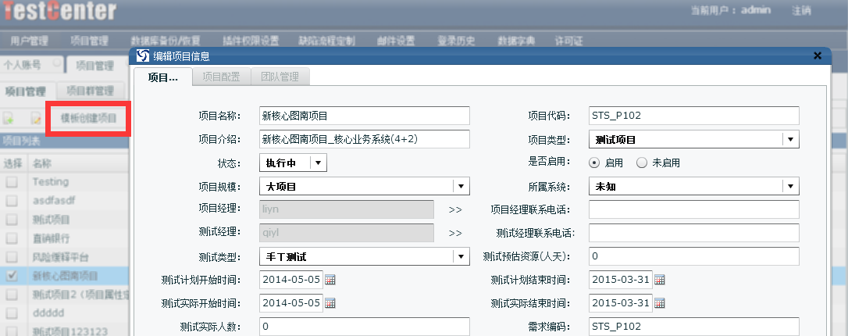Check the asdfasdf row checkbox
This screenshot has width=848, height=336.
(12, 201)
